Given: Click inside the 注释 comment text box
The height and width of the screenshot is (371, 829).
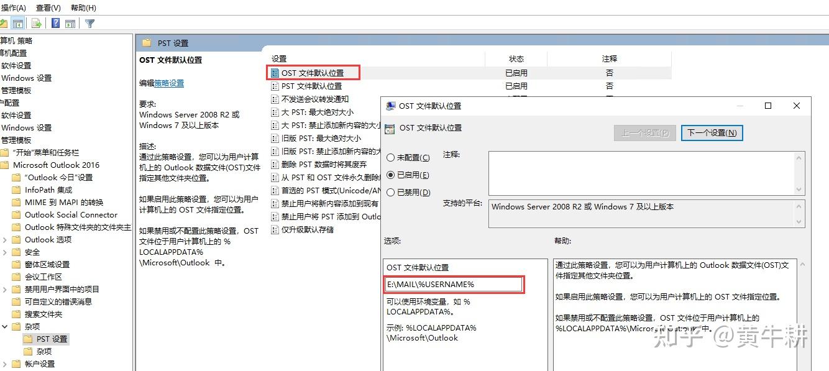Looking at the screenshot, I should click(x=642, y=173).
